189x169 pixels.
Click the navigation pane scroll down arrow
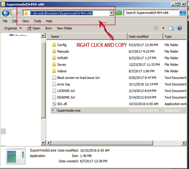[43, 143]
